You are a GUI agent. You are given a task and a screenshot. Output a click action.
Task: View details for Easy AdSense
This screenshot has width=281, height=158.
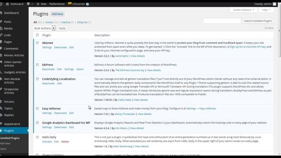144,114
